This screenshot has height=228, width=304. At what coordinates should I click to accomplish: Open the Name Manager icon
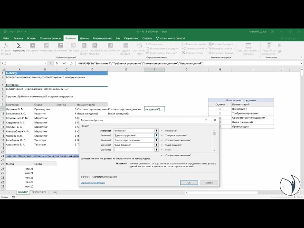139,46
